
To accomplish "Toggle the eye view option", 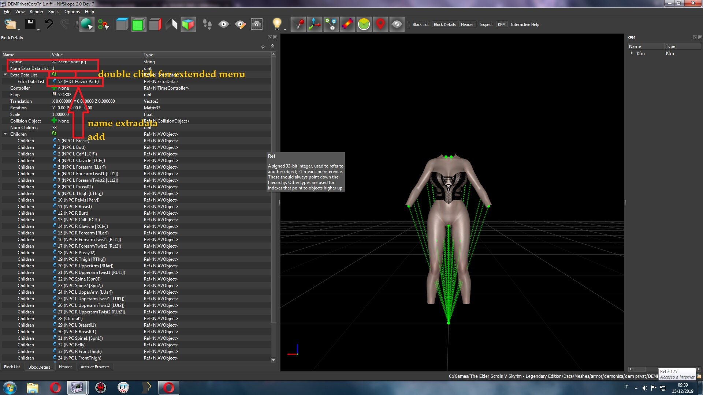I will pos(224,25).
